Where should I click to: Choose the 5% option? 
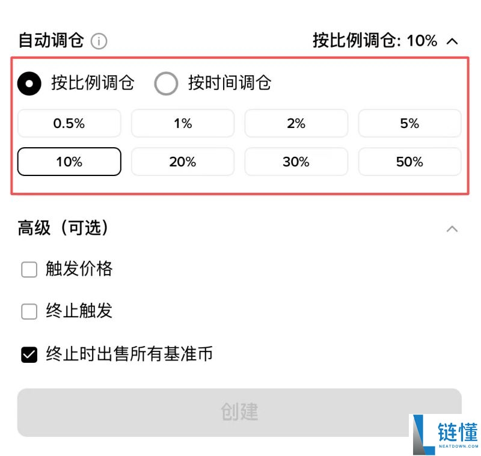point(409,123)
